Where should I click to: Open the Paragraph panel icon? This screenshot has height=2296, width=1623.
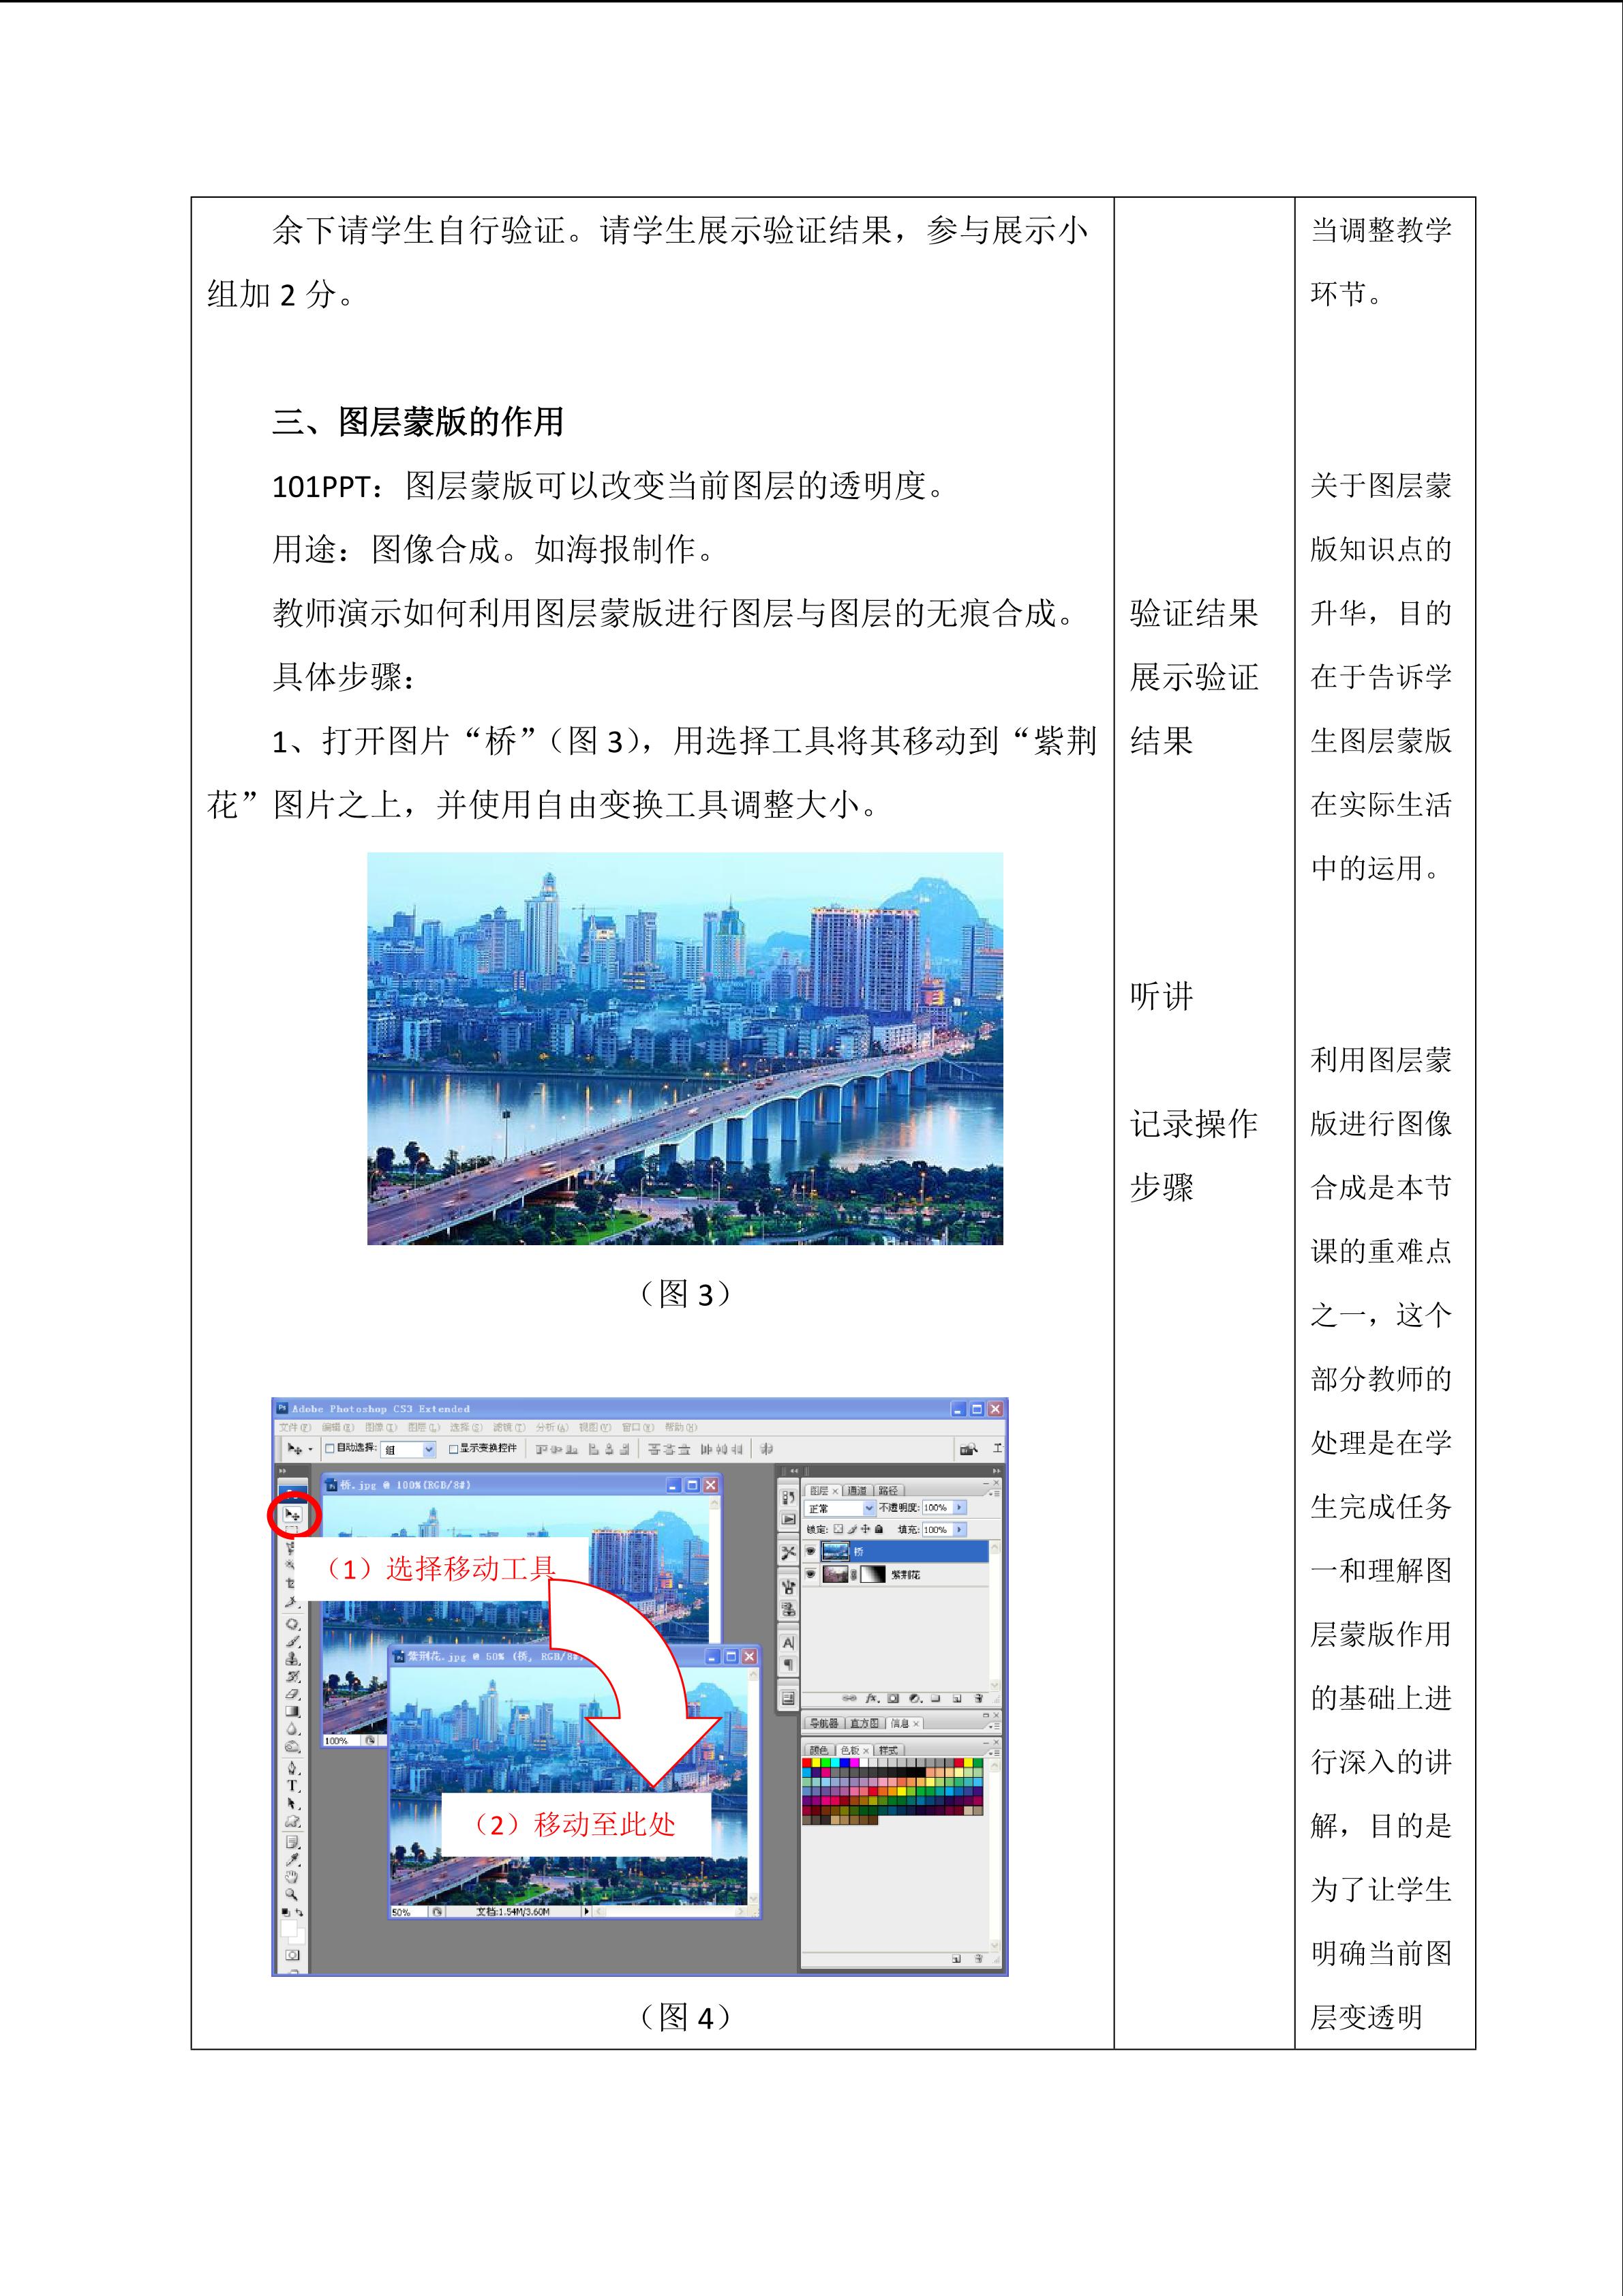pyautogui.click(x=789, y=1665)
